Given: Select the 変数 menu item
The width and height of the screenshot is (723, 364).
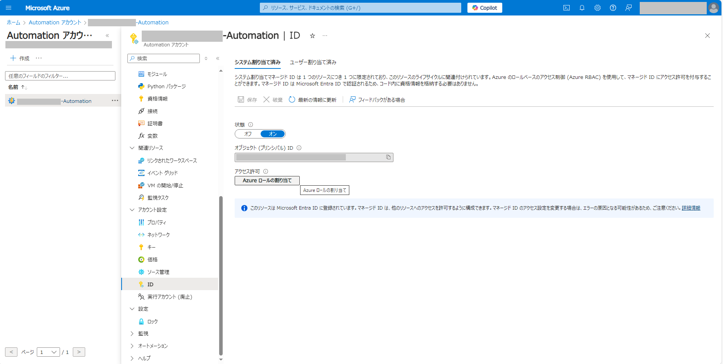Looking at the screenshot, I should click(x=152, y=135).
